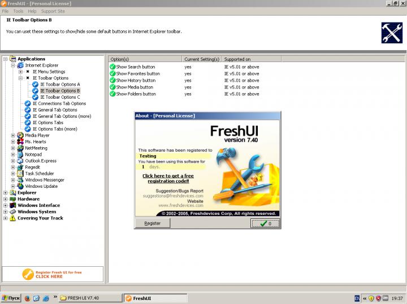Click the free registration code link
Screen dimensions: 407x304
point(168,179)
